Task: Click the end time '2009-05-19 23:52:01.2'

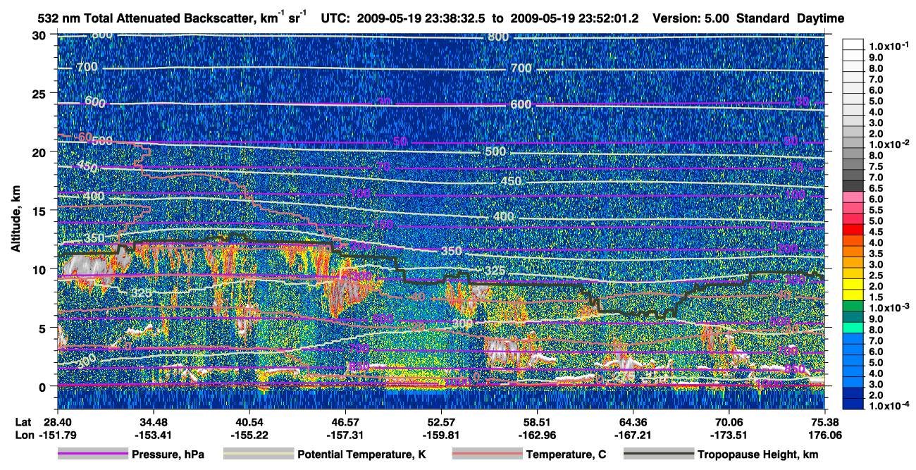Action: pos(573,18)
